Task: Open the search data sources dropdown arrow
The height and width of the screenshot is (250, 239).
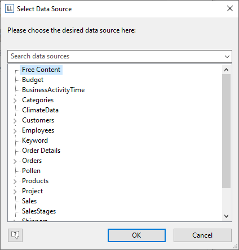Action: (227, 56)
